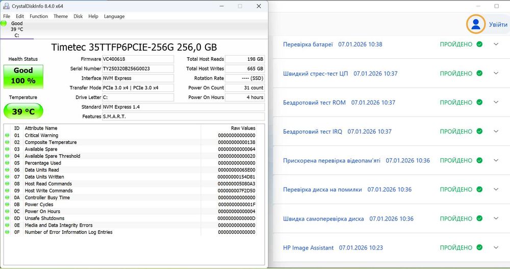Click the Firmware field VC400618

[x=138, y=59]
